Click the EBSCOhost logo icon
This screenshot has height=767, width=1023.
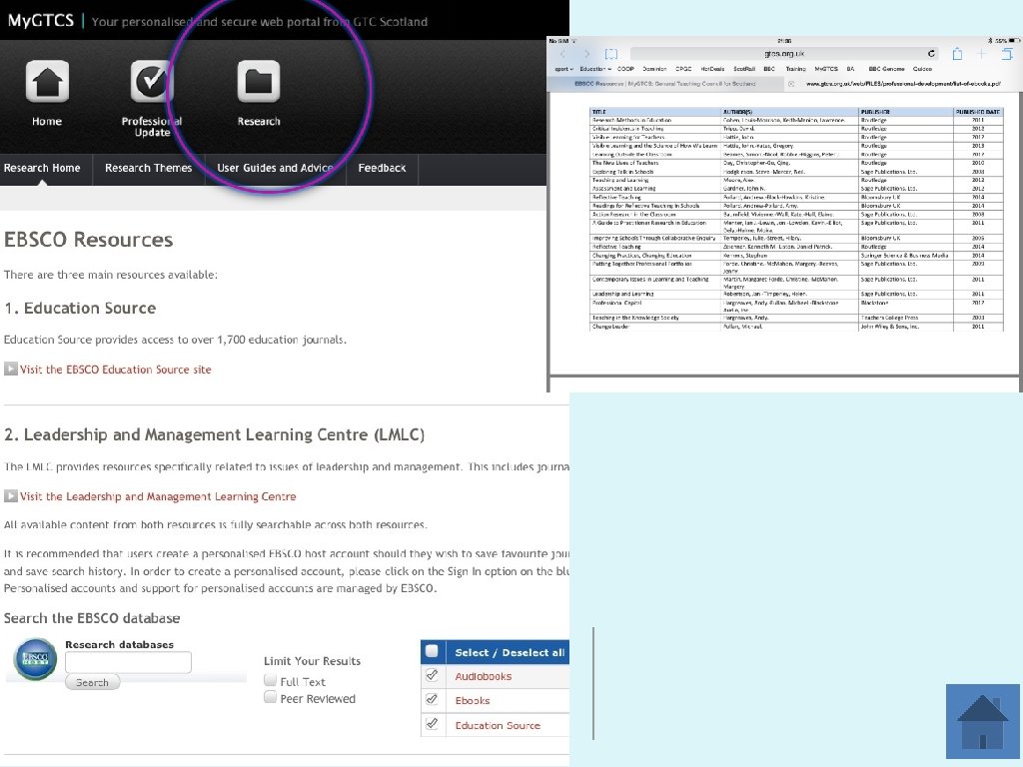(35, 659)
